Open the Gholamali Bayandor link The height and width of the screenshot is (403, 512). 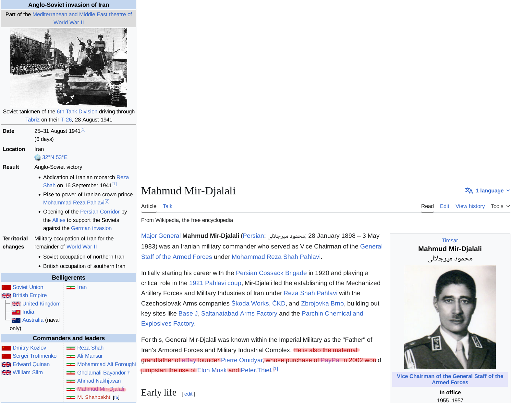tap(101, 373)
